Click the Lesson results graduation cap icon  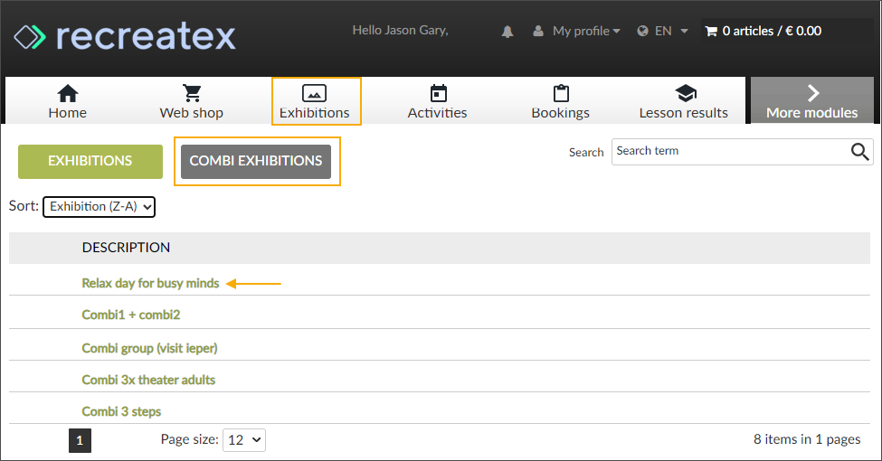(686, 93)
